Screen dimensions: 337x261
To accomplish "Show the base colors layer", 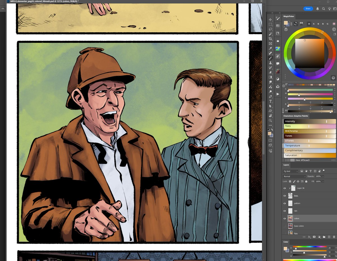I will pyautogui.click(x=285, y=226).
